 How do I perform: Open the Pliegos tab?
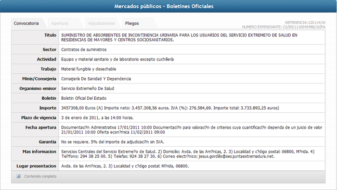pos(132,24)
